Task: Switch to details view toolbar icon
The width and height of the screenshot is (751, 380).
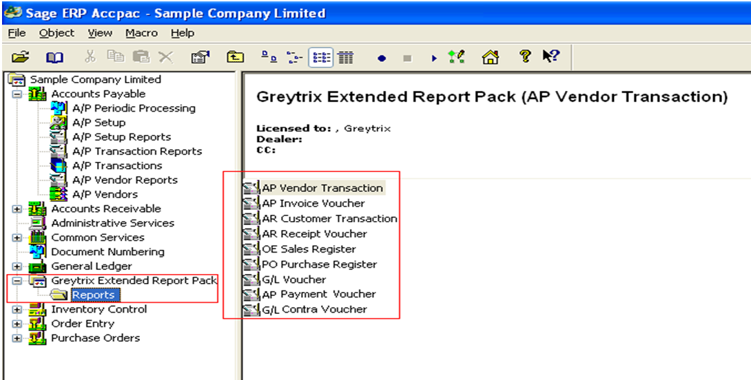Action: click(345, 58)
